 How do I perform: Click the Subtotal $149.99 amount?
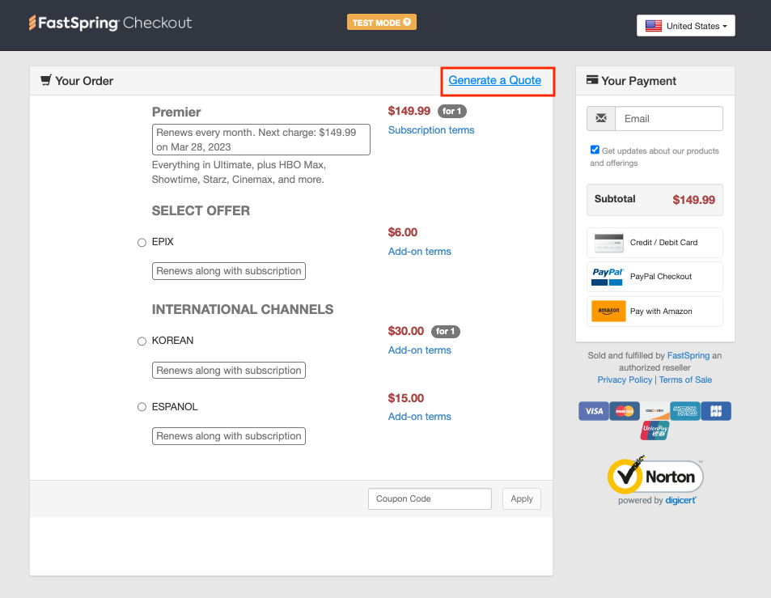point(694,200)
